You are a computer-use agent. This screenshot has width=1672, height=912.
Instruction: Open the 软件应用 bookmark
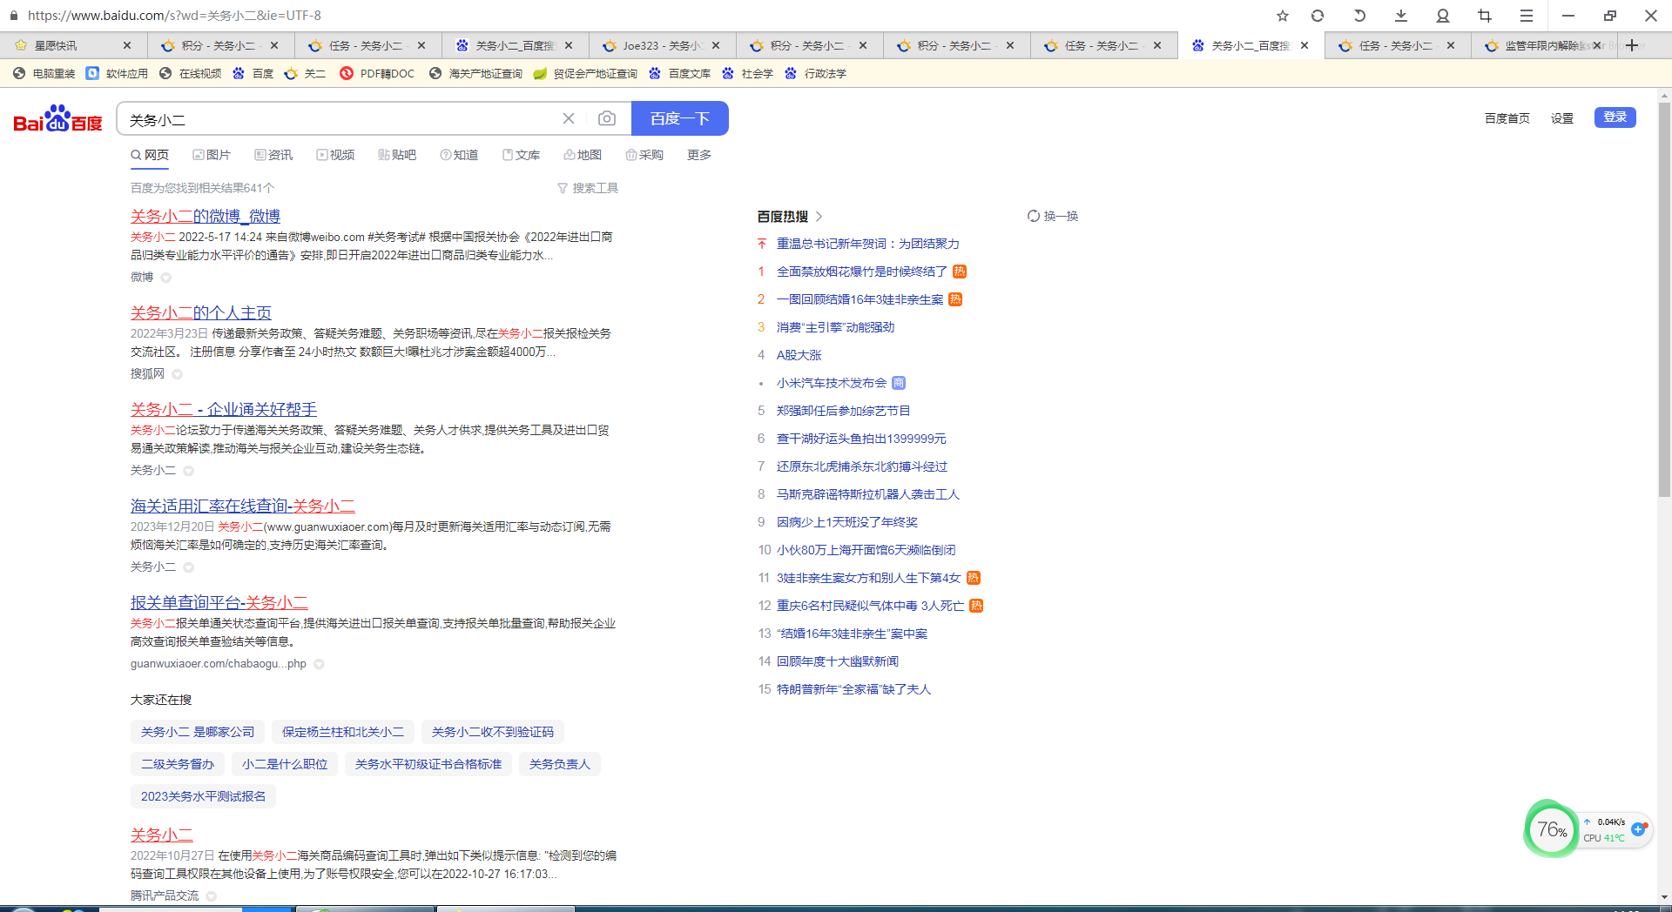pyautogui.click(x=118, y=74)
